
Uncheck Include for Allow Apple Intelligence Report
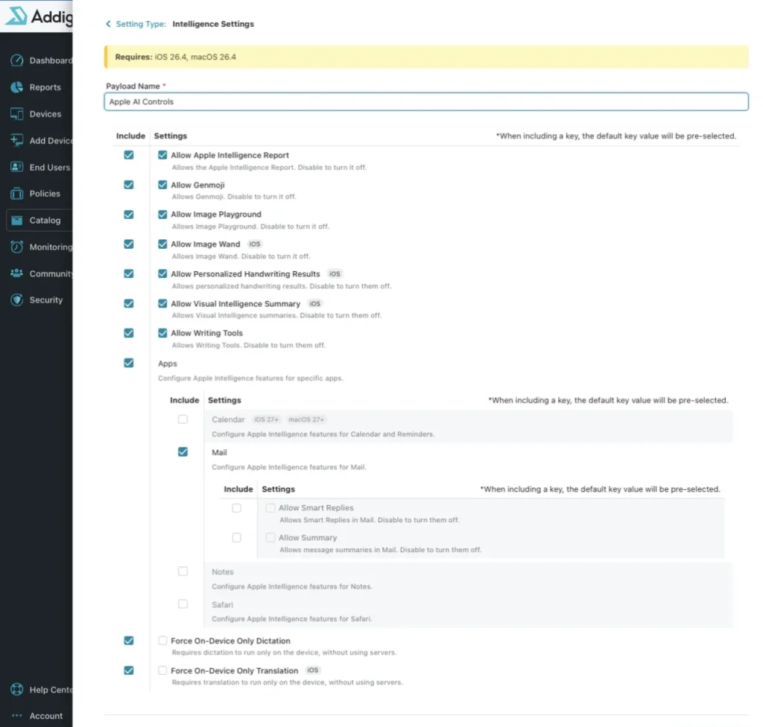(x=128, y=155)
